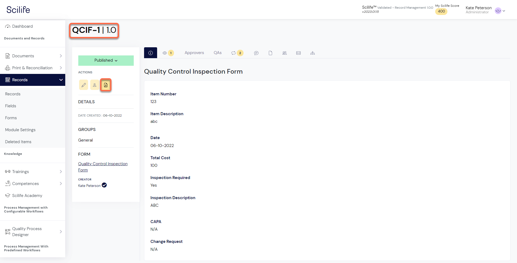The image size is (517, 263).
Task: Open the user profile dropdown arrow
Action: (504, 11)
